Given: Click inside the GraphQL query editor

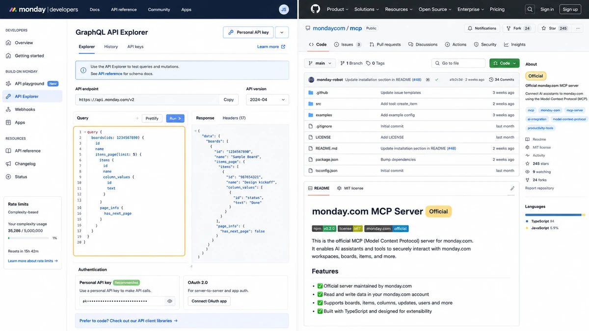Looking at the screenshot, I should [x=129, y=191].
